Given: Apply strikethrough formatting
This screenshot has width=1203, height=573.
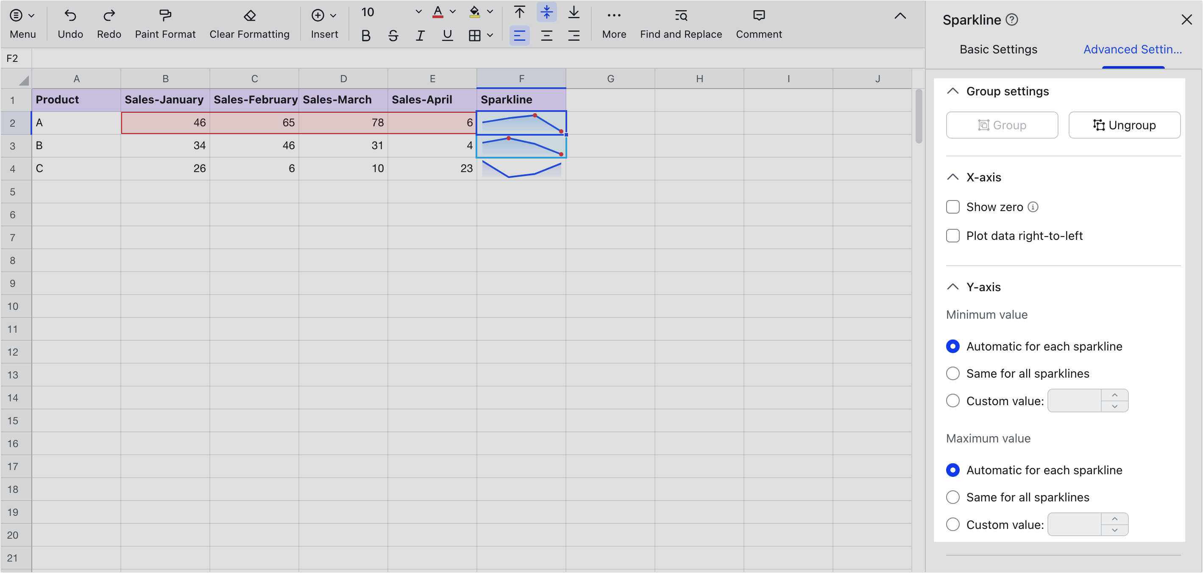Looking at the screenshot, I should pos(393,36).
